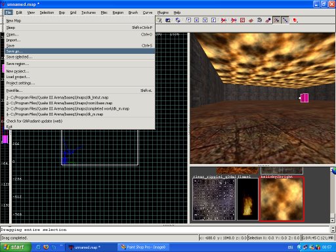Open the Curve menu

click(148, 12)
